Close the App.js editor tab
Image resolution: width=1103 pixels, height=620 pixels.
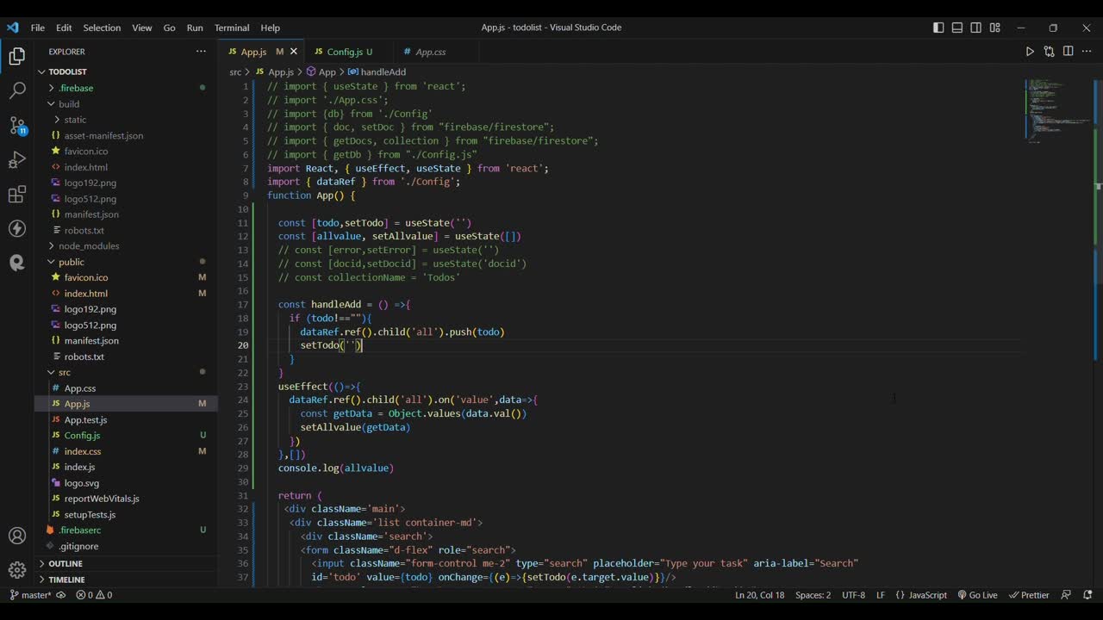294,52
